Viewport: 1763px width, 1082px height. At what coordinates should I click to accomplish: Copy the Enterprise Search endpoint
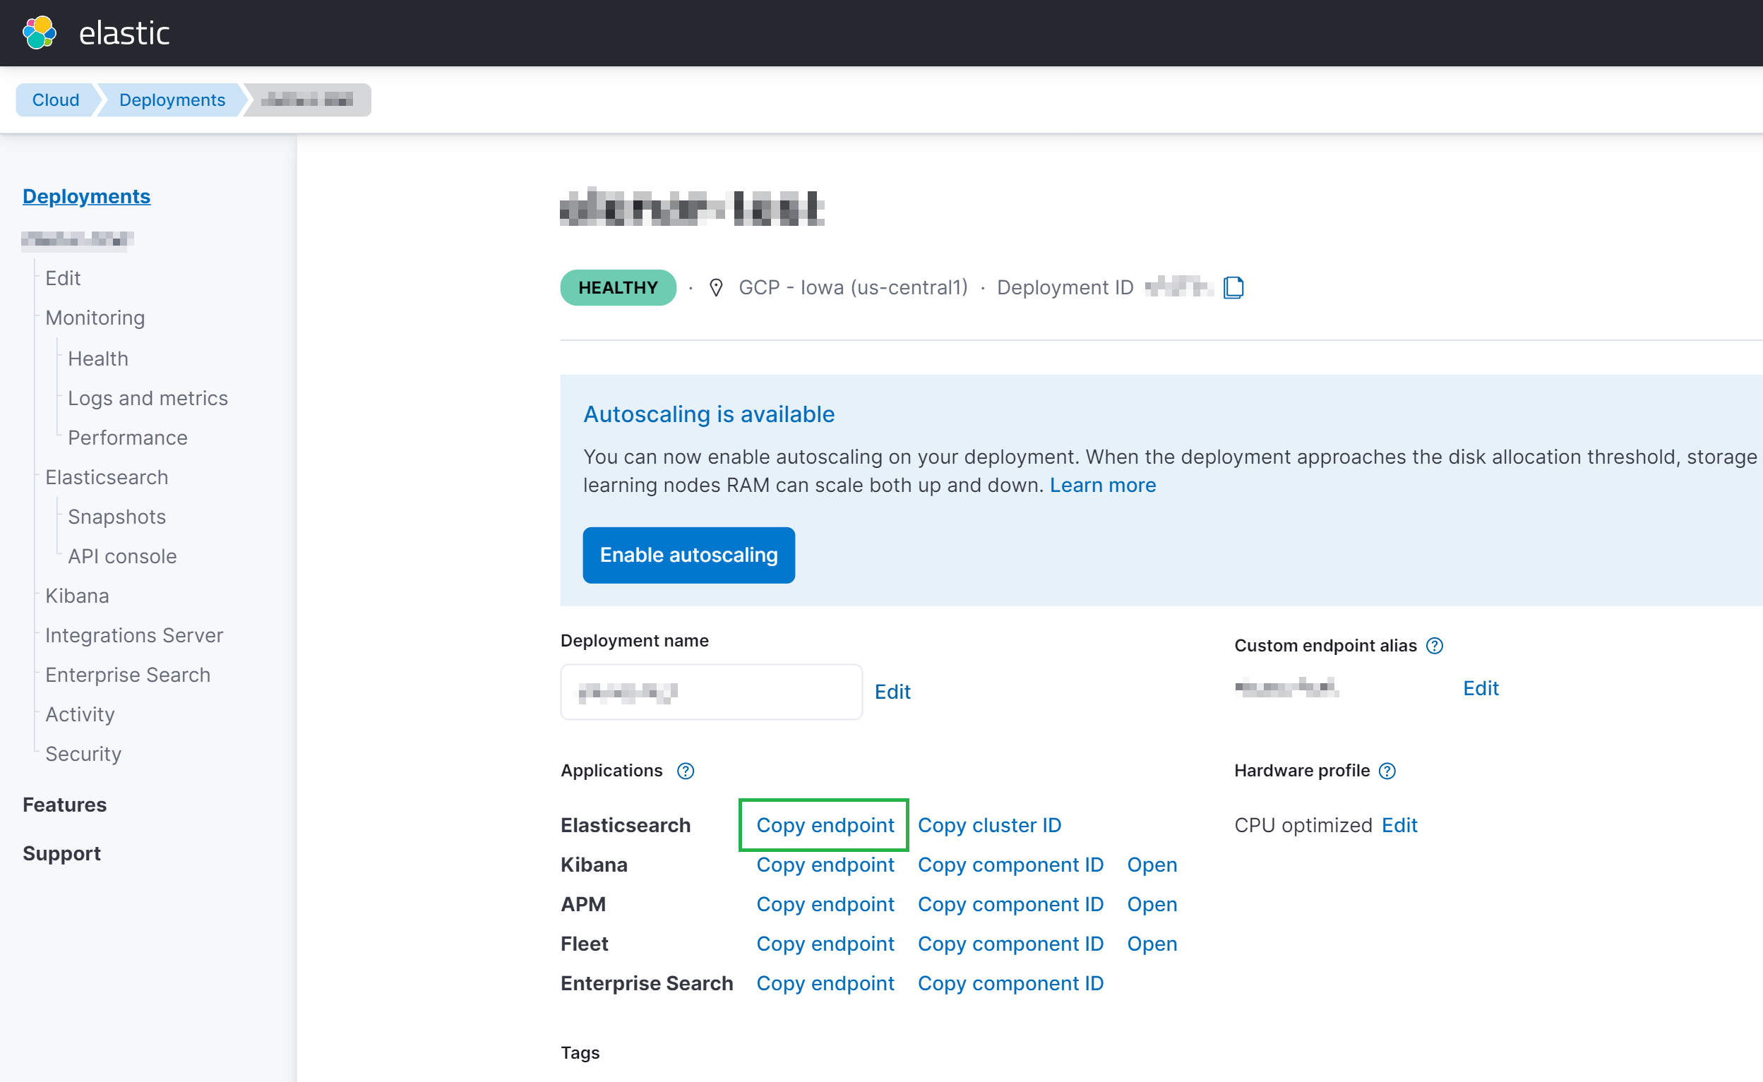point(825,984)
